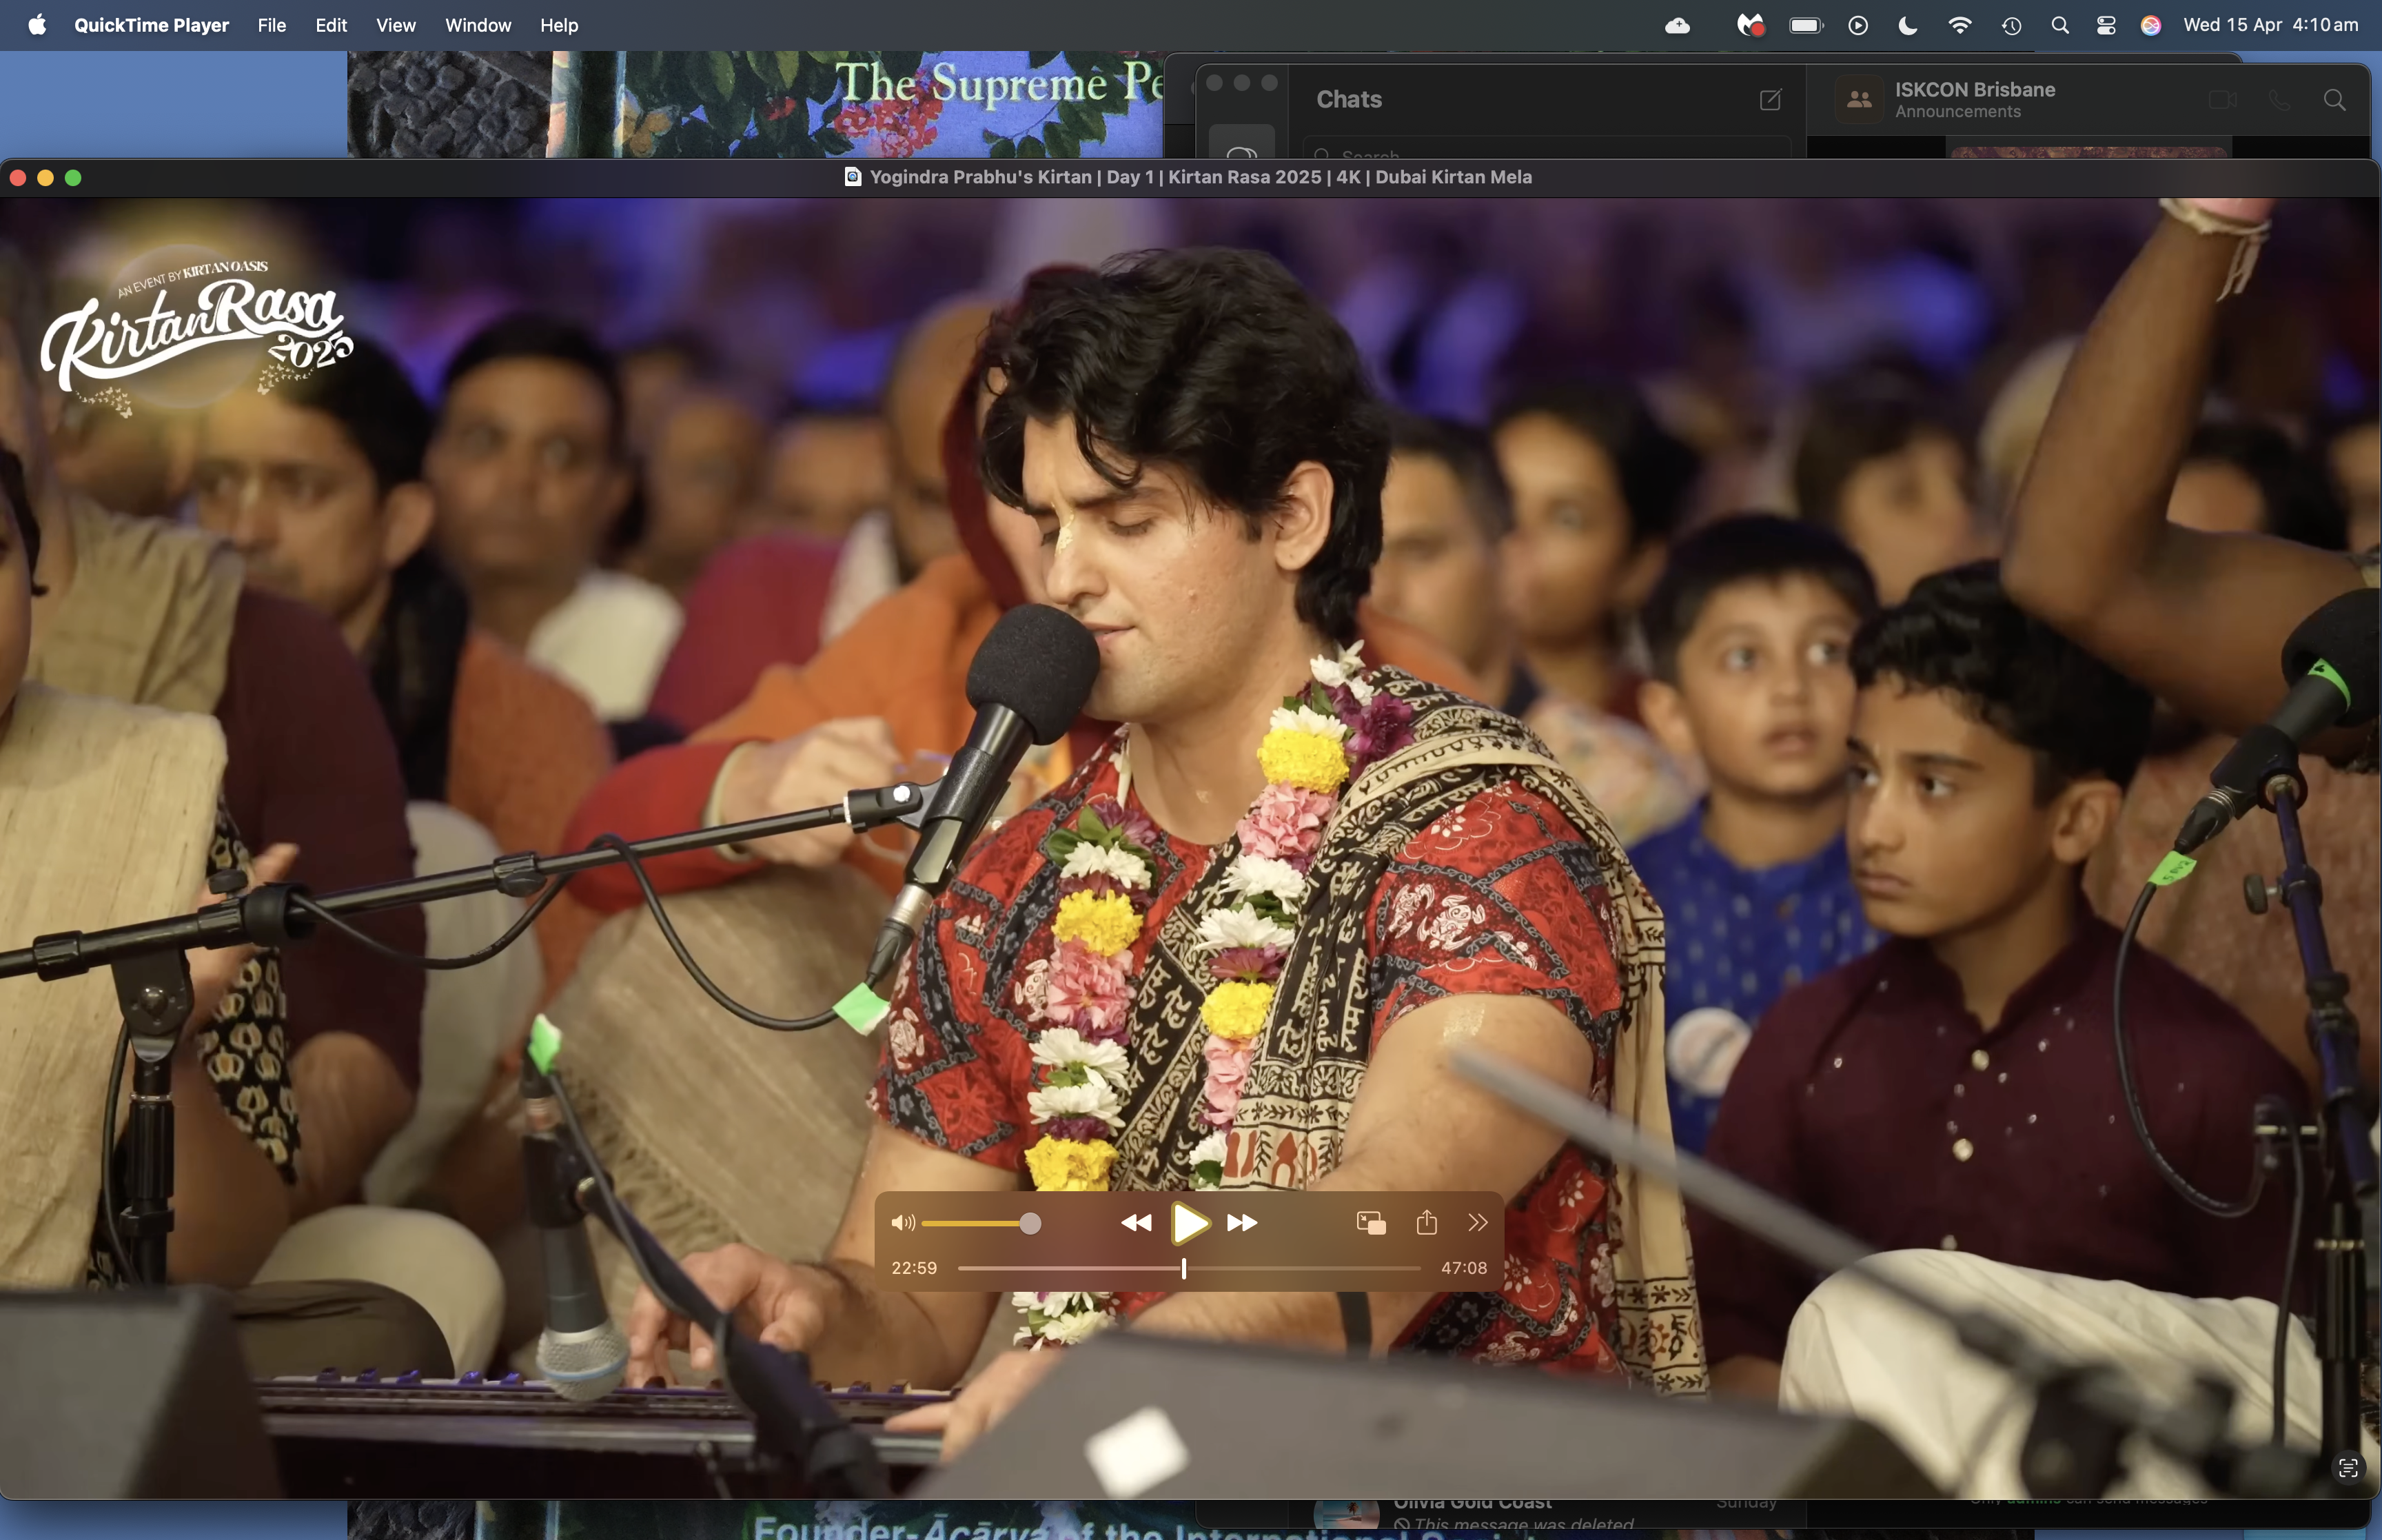Open the Edit menu
The height and width of the screenshot is (1540, 2382).
(331, 25)
